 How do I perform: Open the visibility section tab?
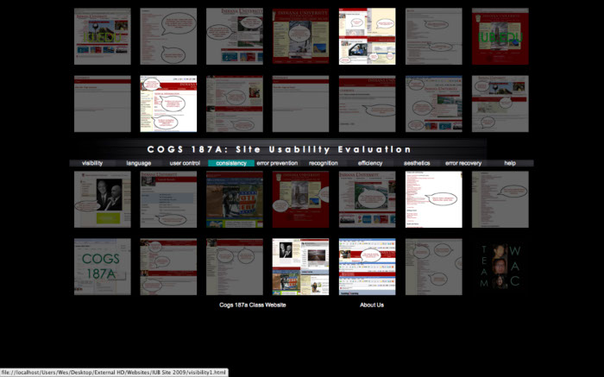92,163
